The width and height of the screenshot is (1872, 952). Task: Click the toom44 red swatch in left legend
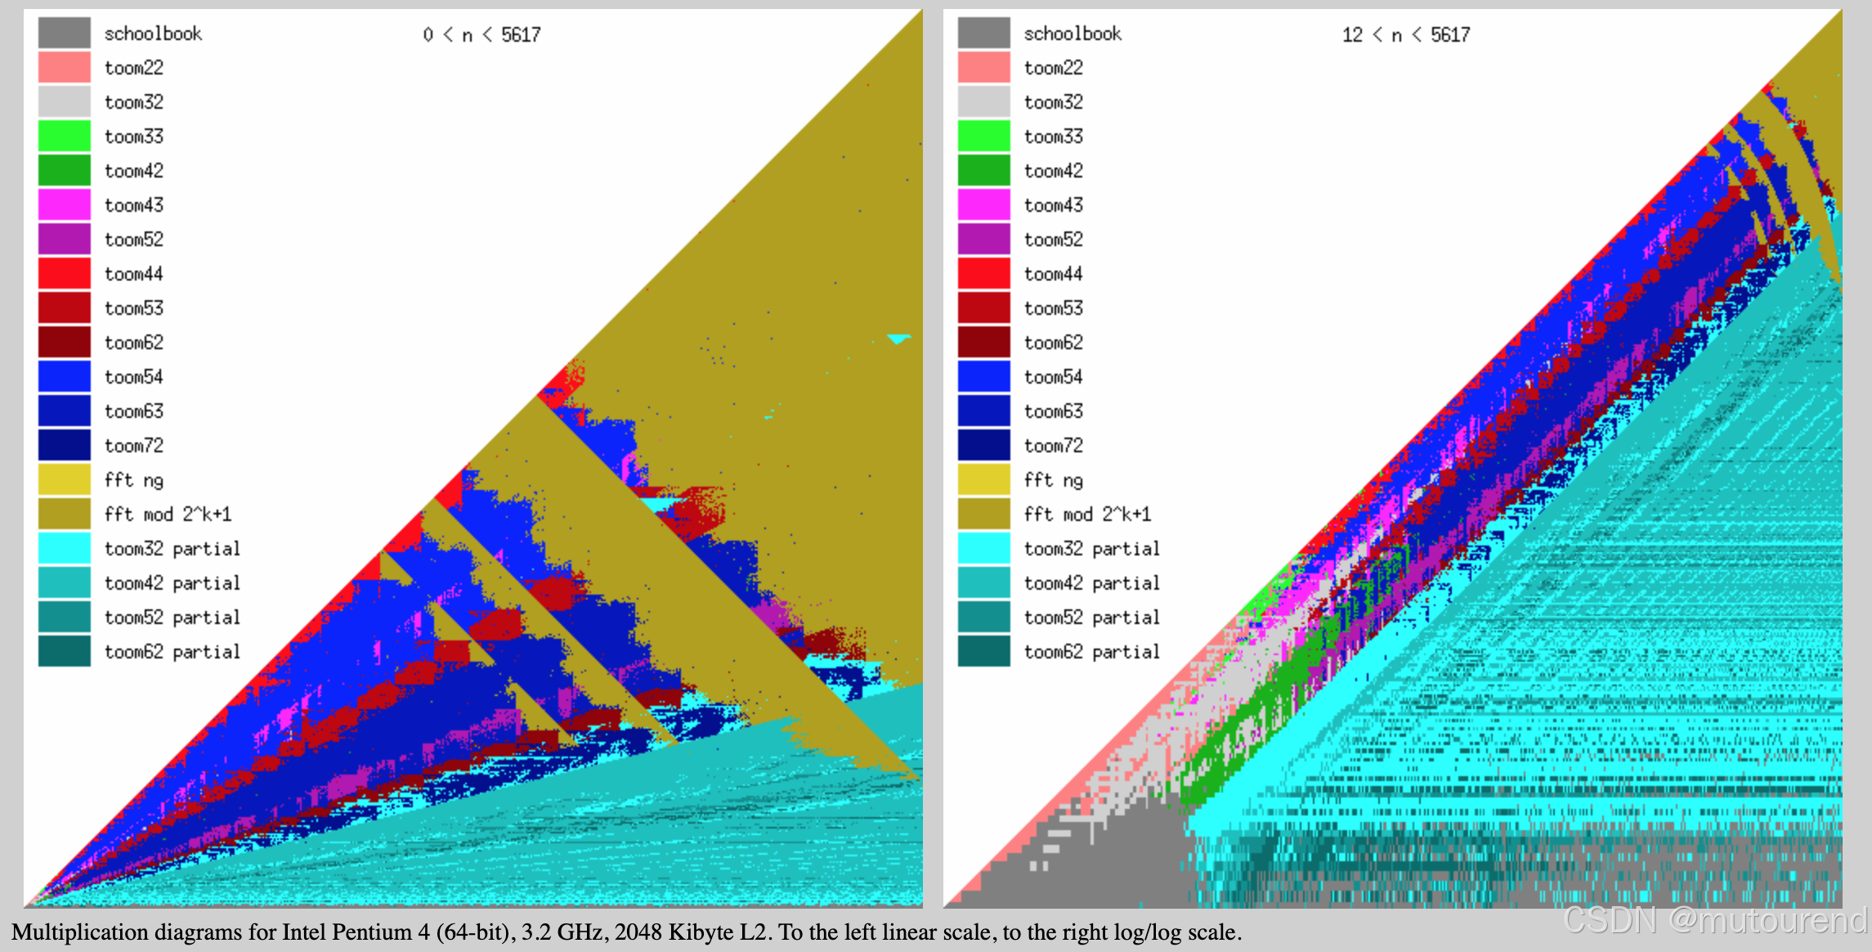click(x=64, y=273)
